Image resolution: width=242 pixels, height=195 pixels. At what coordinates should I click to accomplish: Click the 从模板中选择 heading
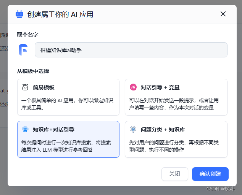[33, 71]
